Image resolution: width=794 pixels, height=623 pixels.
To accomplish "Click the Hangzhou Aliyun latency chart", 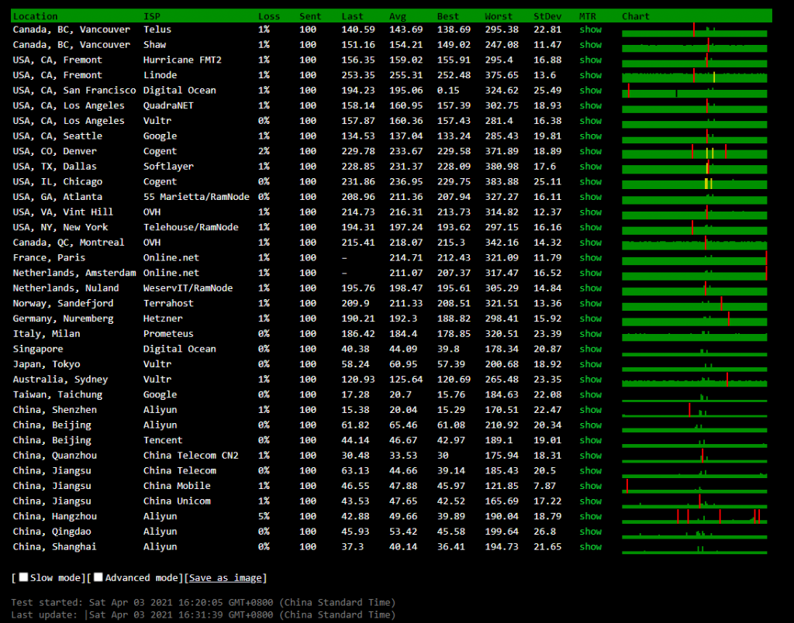I will (x=694, y=516).
